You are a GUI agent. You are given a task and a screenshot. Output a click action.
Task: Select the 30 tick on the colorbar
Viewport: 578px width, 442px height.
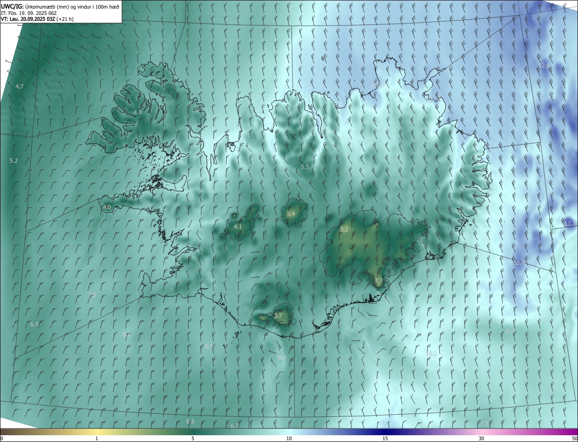click(481, 438)
